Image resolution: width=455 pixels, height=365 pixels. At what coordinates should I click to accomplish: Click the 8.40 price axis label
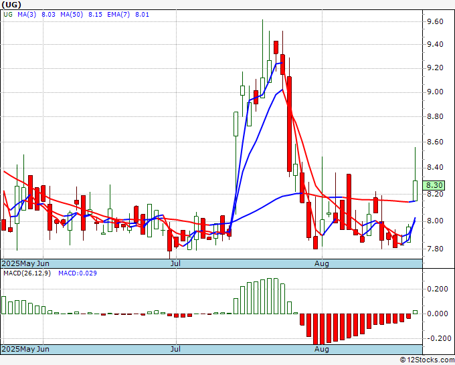(x=435, y=168)
